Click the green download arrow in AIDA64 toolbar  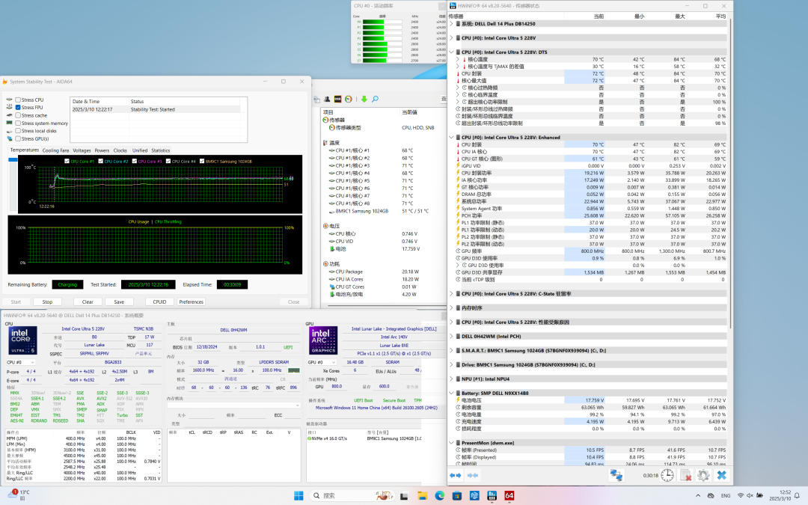pyautogui.click(x=364, y=99)
